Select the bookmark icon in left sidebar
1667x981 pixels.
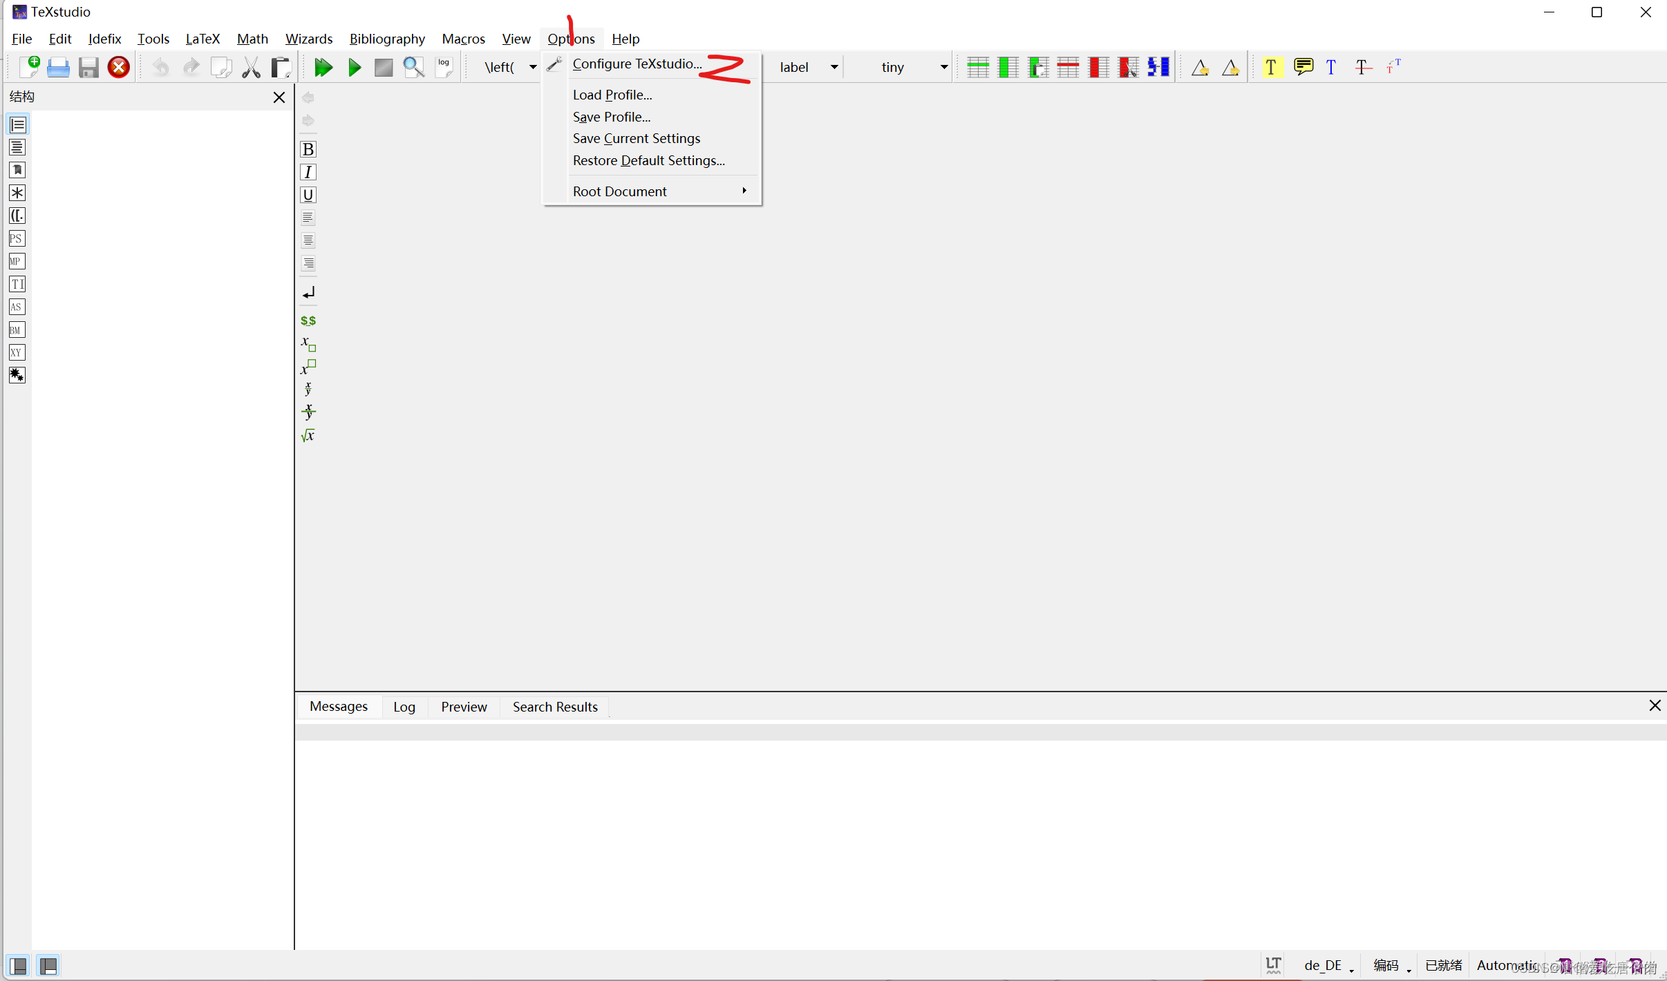tap(17, 169)
